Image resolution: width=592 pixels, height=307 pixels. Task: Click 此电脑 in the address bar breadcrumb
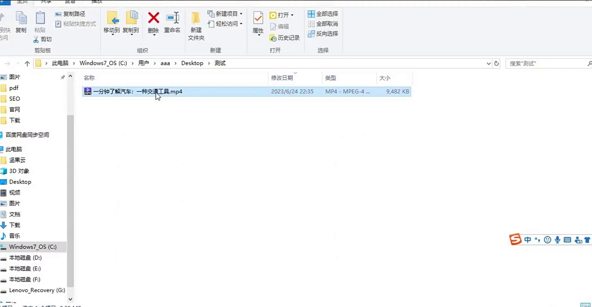coord(60,63)
